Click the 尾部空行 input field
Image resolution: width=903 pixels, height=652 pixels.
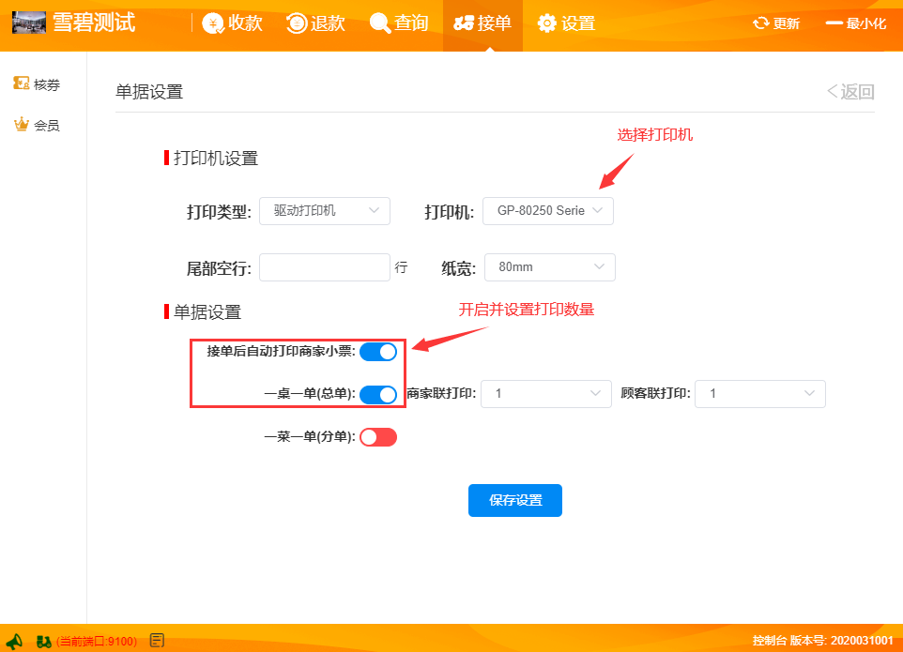pyautogui.click(x=324, y=267)
